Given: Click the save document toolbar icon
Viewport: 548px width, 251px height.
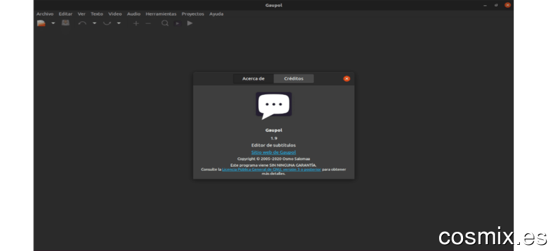Looking at the screenshot, I should [65, 23].
